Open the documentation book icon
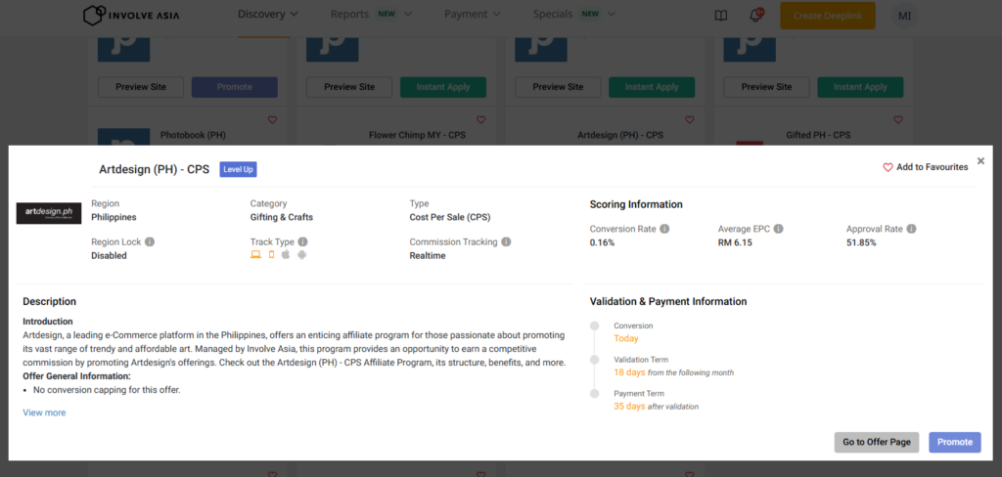The width and height of the screenshot is (1002, 477). click(721, 16)
